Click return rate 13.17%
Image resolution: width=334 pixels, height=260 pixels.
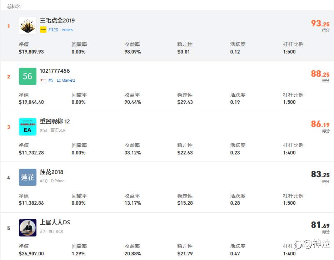coord(133,203)
